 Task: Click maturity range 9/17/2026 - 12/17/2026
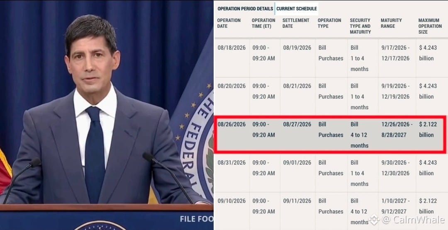click(x=396, y=53)
